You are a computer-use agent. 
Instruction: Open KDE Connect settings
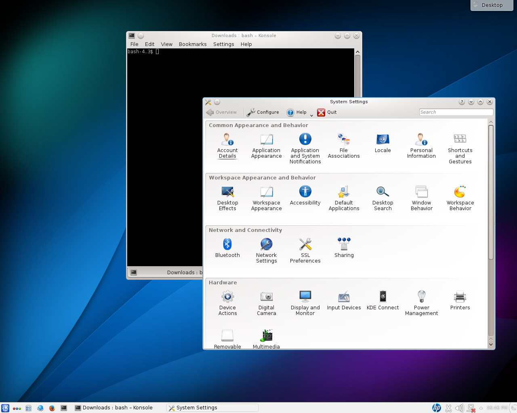382,300
